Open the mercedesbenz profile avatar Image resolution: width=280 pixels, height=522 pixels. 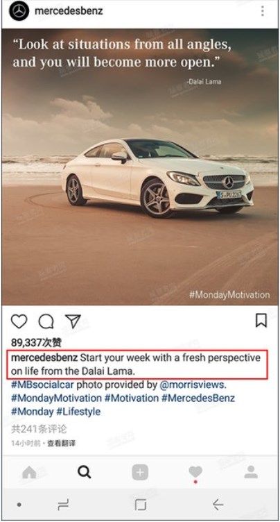coord(19,11)
